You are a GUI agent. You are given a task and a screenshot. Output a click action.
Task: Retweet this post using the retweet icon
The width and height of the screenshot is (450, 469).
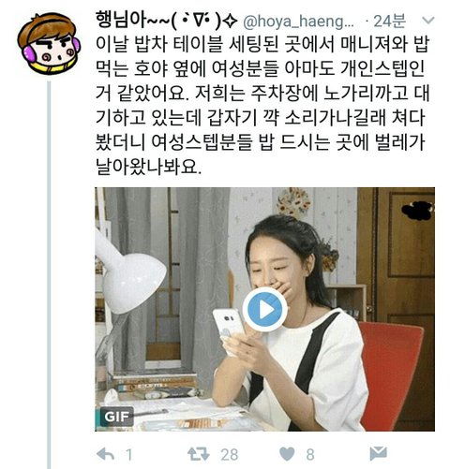pyautogui.click(x=198, y=454)
